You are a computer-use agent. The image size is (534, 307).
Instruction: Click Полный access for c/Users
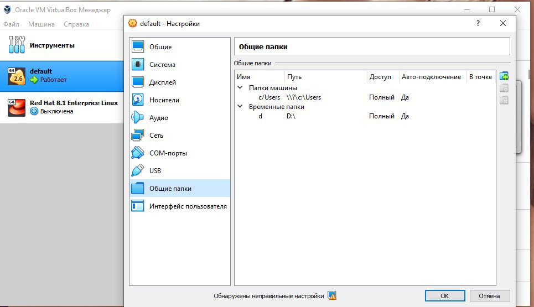click(382, 97)
